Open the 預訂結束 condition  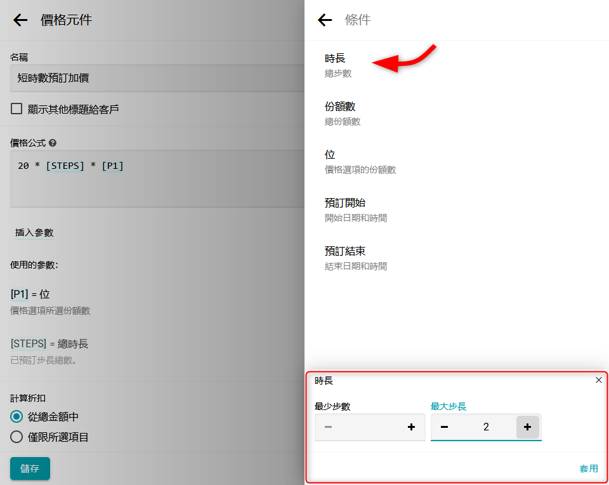[x=345, y=258]
